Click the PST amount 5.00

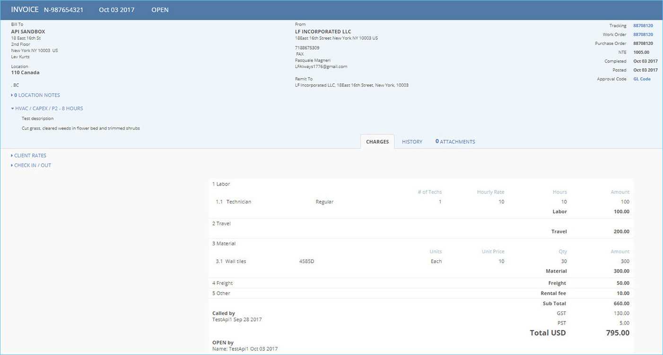tap(625, 323)
